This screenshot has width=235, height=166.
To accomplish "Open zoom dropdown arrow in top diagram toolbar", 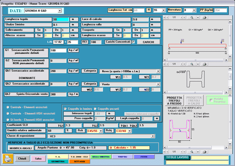I will point(198,17).
